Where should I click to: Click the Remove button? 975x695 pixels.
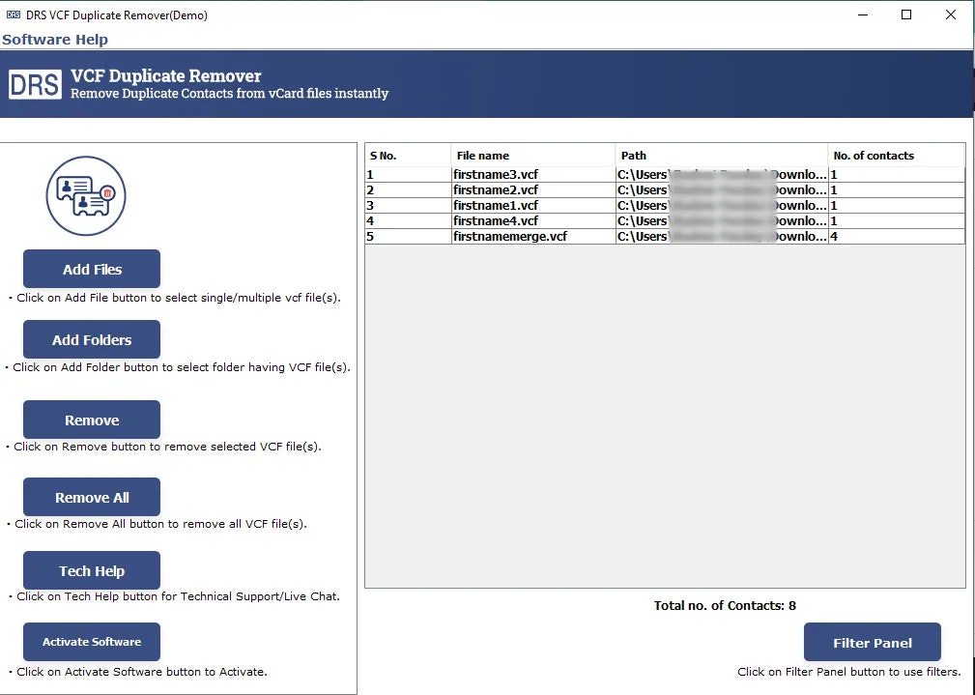(91, 419)
